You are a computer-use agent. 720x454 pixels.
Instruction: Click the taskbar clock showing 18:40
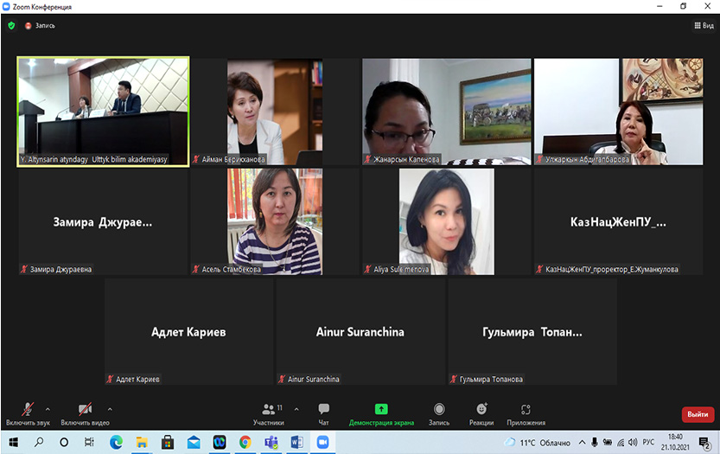tap(674, 442)
